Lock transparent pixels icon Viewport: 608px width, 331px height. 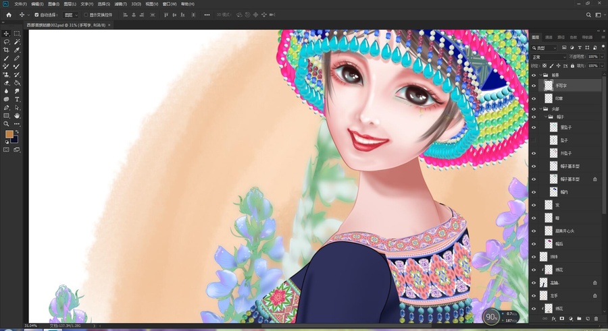[x=544, y=66]
